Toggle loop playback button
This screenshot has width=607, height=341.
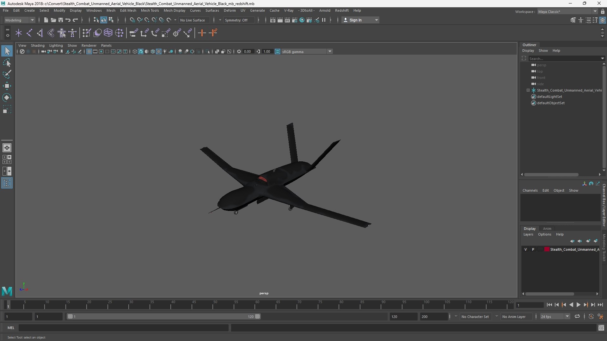pyautogui.click(x=577, y=316)
